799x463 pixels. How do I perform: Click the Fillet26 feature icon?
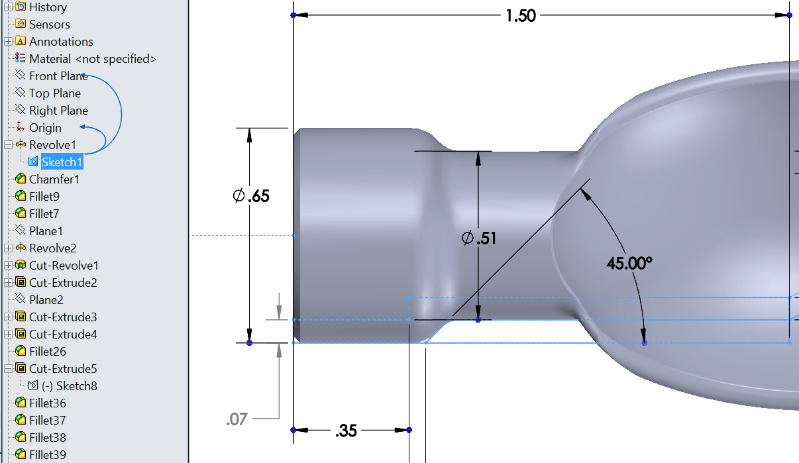[x=20, y=351]
